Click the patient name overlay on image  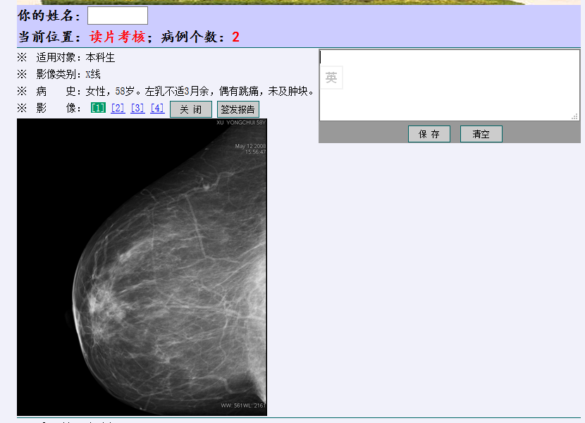[241, 123]
